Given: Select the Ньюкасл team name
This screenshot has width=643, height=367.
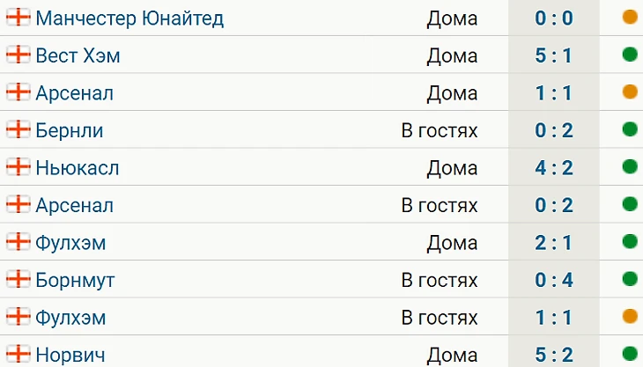Looking at the screenshot, I should [x=78, y=167].
